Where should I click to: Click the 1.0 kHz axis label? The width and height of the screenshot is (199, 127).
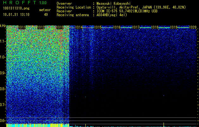pos(3,57)
